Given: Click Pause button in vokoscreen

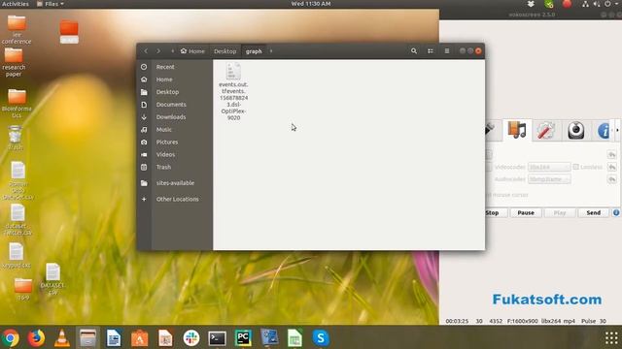Looking at the screenshot, I should click(526, 213).
